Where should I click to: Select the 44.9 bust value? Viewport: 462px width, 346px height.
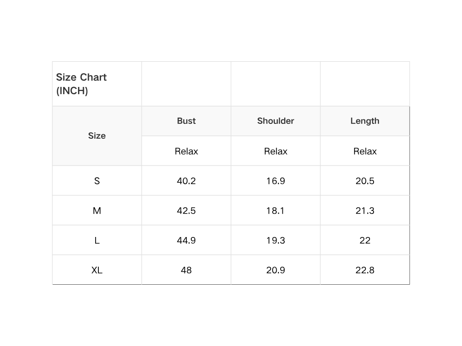(186, 241)
